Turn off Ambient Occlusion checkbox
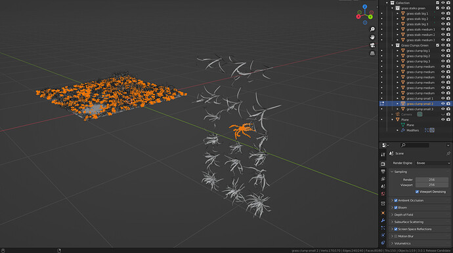 tap(396, 200)
